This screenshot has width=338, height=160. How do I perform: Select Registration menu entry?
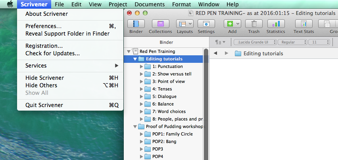70,46
